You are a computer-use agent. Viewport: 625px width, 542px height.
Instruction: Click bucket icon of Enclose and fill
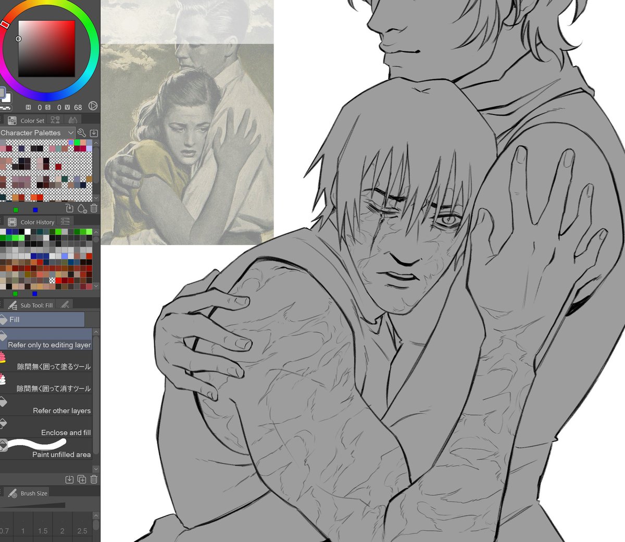click(x=3, y=423)
